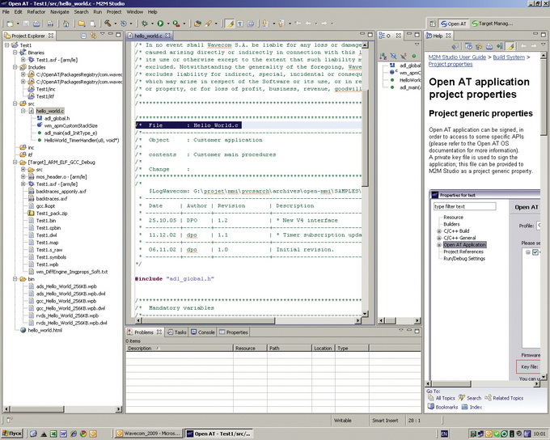Image resolution: width=550 pixels, height=440 pixels.
Task: Toggle Link with Editor in Project Explorer
Action: (x=93, y=36)
